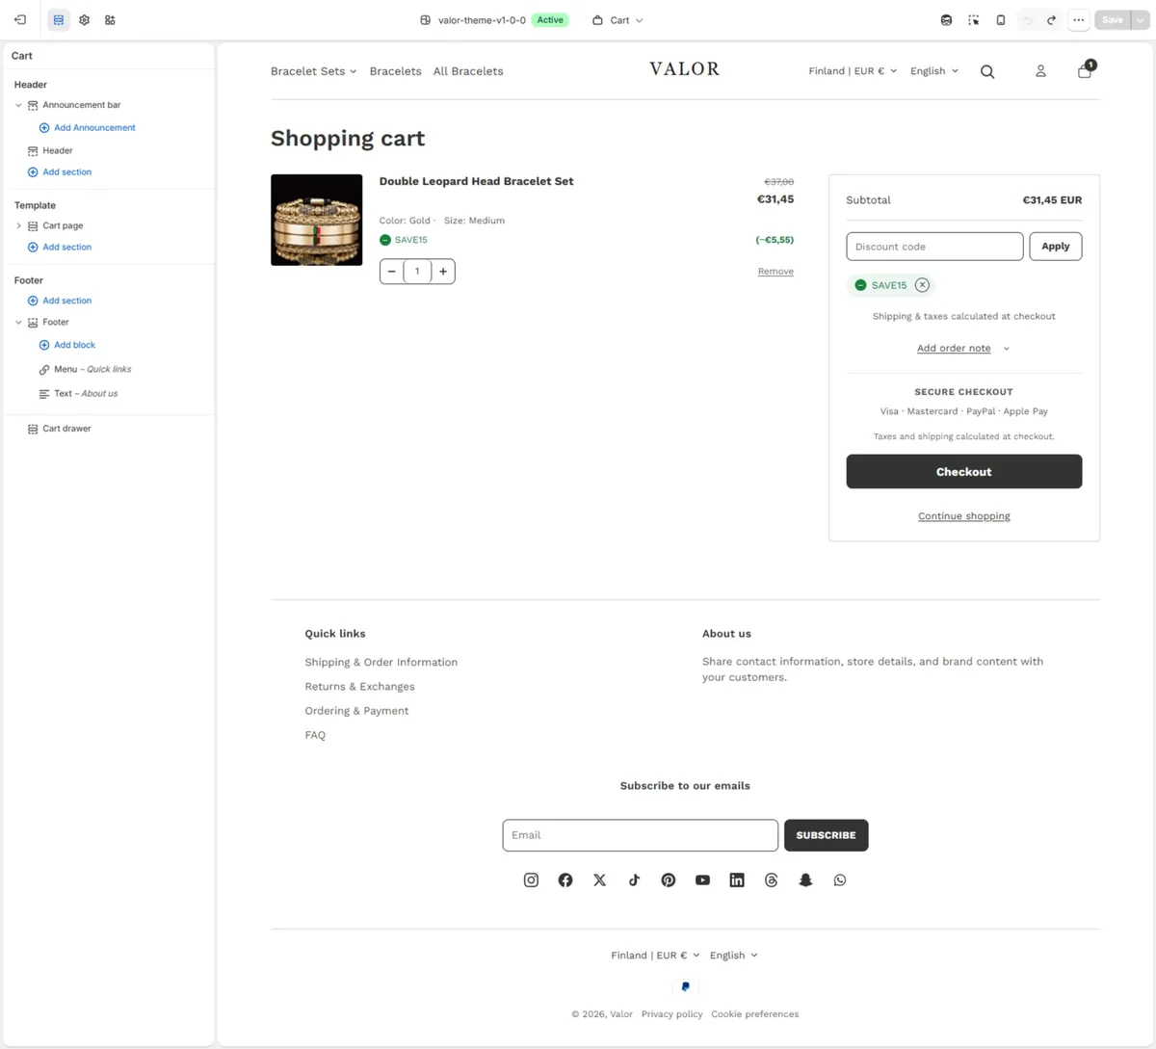Screen dimensions: 1156x1049
Task: Open footer Finland | EUR € country selector
Action: pos(655,956)
